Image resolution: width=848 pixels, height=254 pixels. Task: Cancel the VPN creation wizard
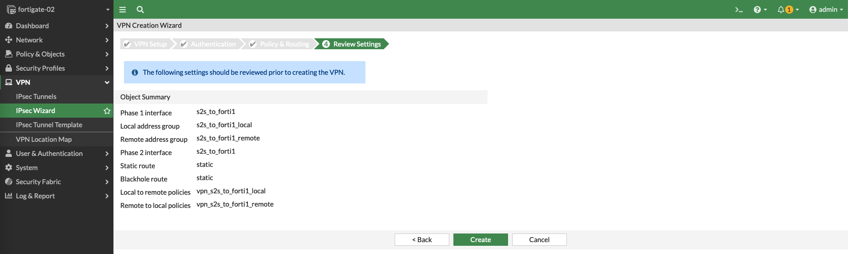pyautogui.click(x=539, y=240)
